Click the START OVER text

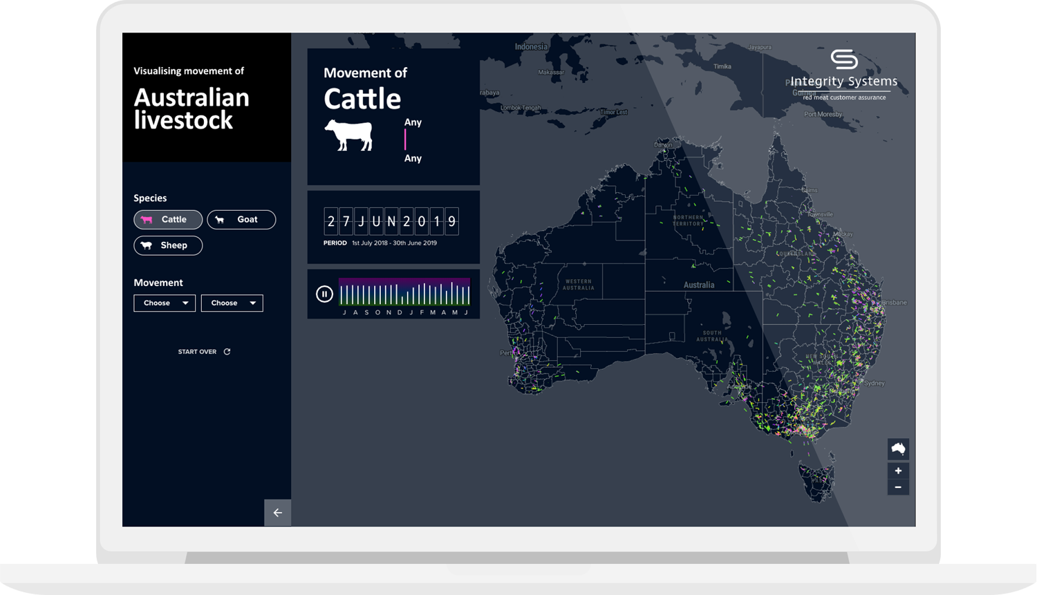[197, 352]
